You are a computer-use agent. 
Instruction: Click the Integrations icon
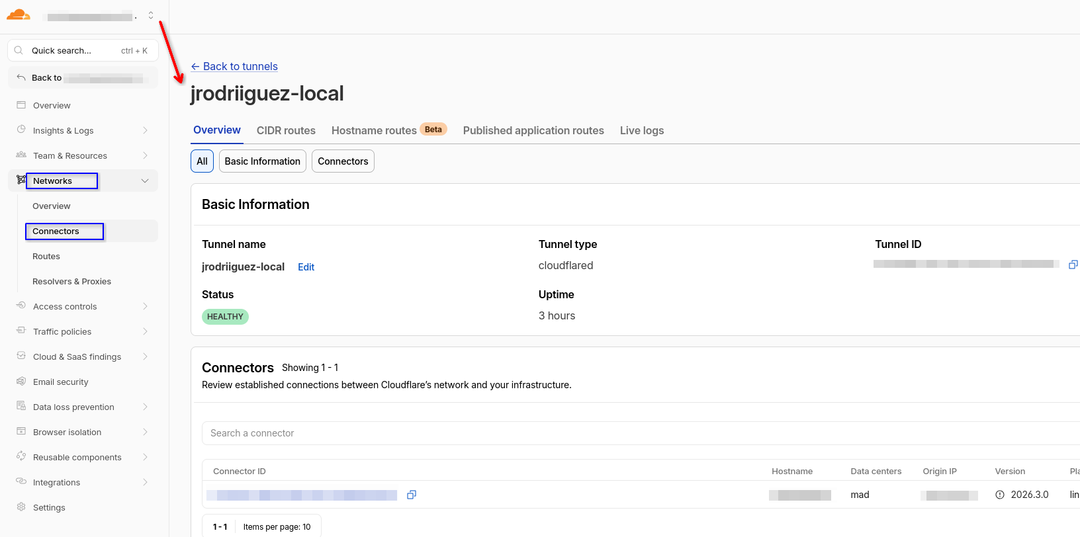click(21, 482)
